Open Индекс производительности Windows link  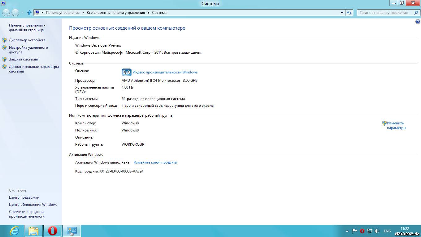pyautogui.click(x=165, y=72)
